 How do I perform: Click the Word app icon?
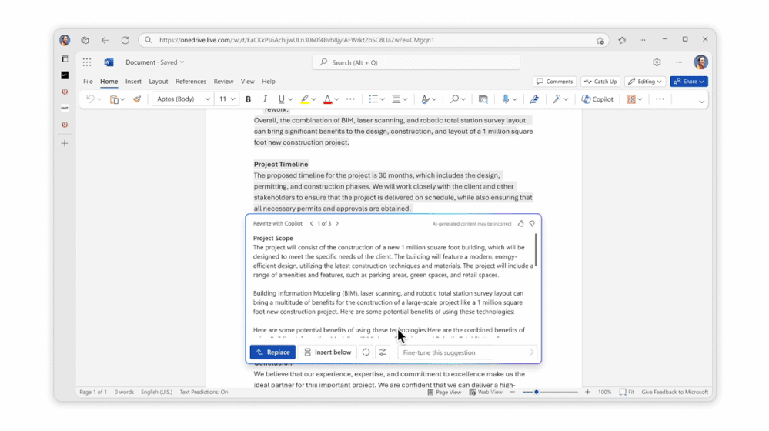point(109,62)
